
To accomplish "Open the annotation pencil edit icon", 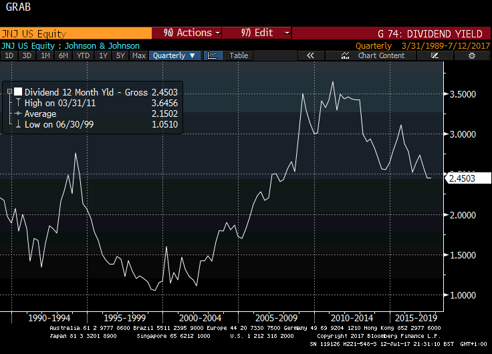I will [435, 55].
